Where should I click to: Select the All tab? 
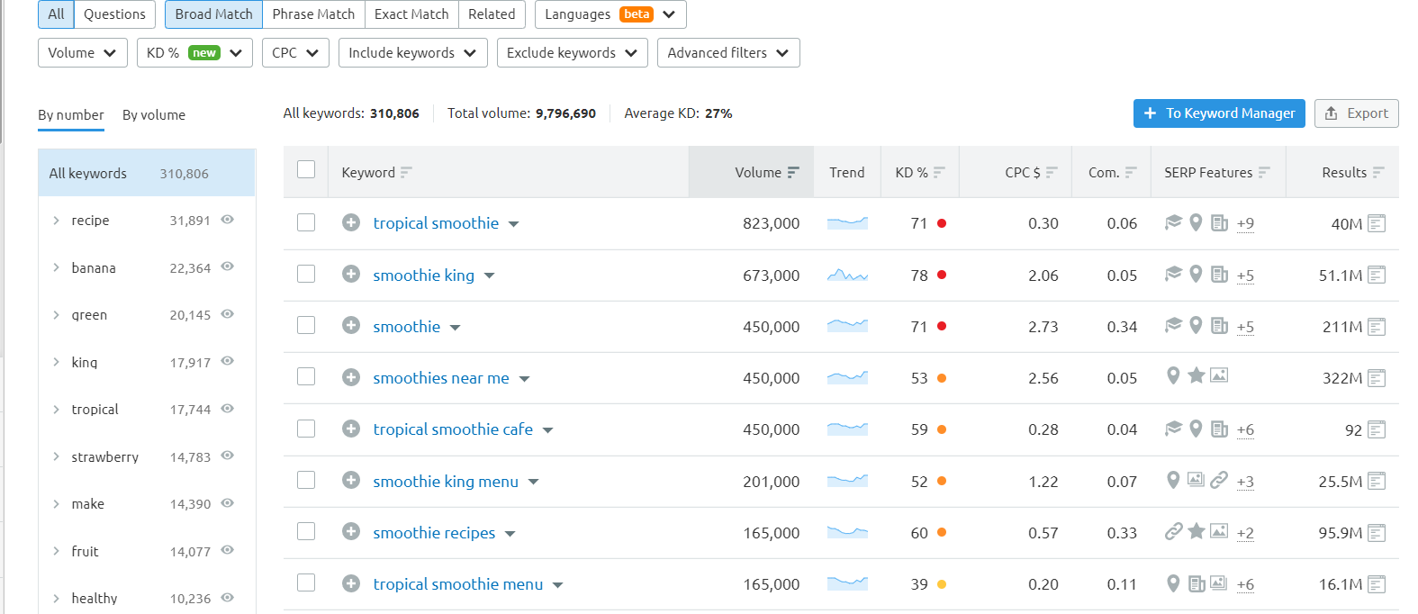(x=56, y=14)
